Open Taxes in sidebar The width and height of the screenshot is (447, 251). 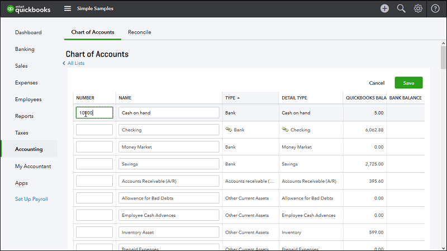coord(22,133)
